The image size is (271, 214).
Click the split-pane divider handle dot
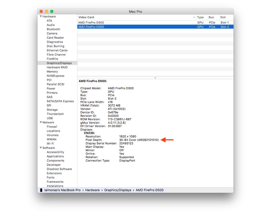pos(155,78)
